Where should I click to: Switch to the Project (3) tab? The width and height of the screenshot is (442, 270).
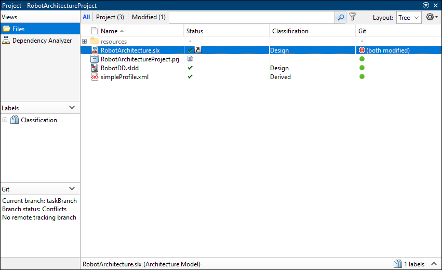[x=110, y=17]
